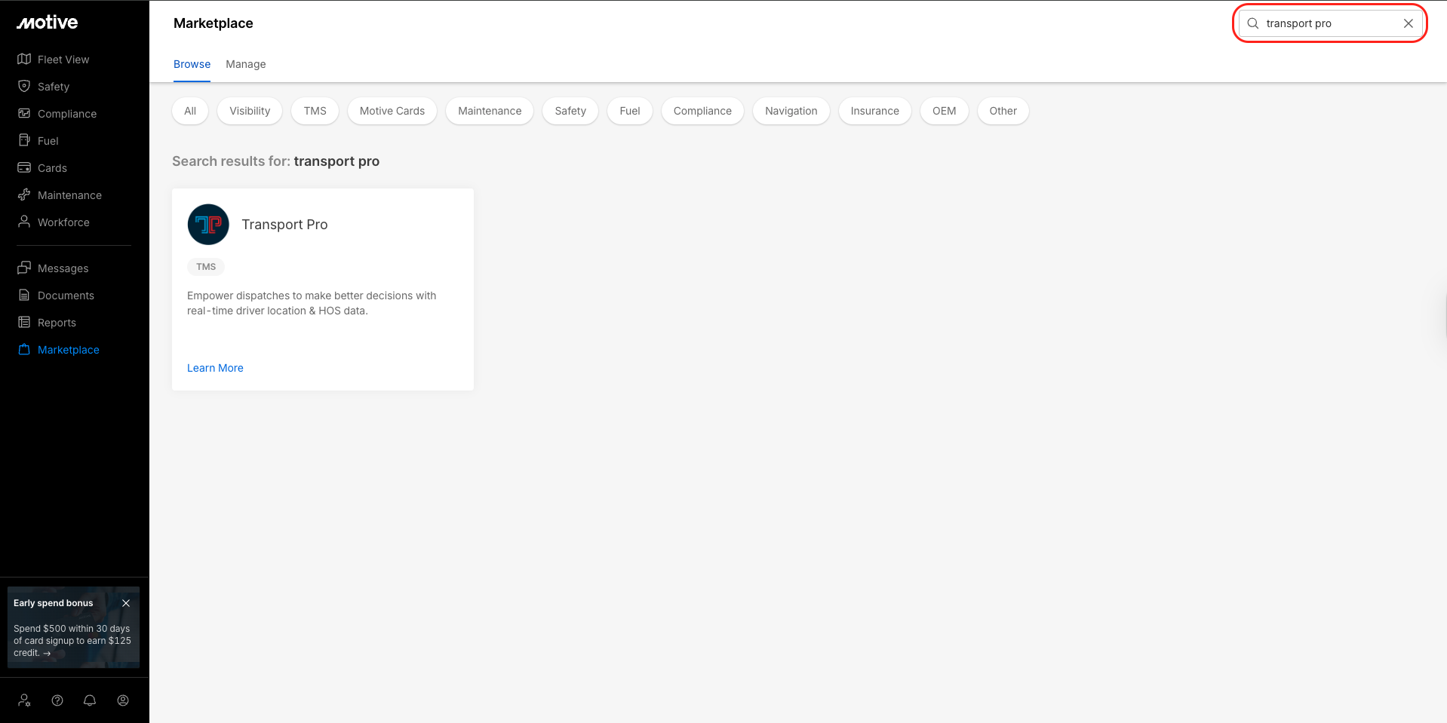Open Reports section

click(x=57, y=323)
